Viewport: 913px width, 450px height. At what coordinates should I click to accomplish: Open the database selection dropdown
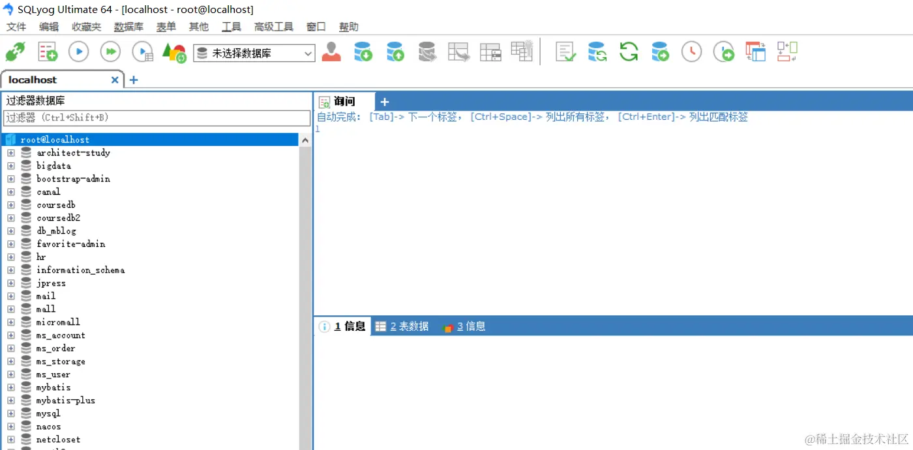coord(254,53)
